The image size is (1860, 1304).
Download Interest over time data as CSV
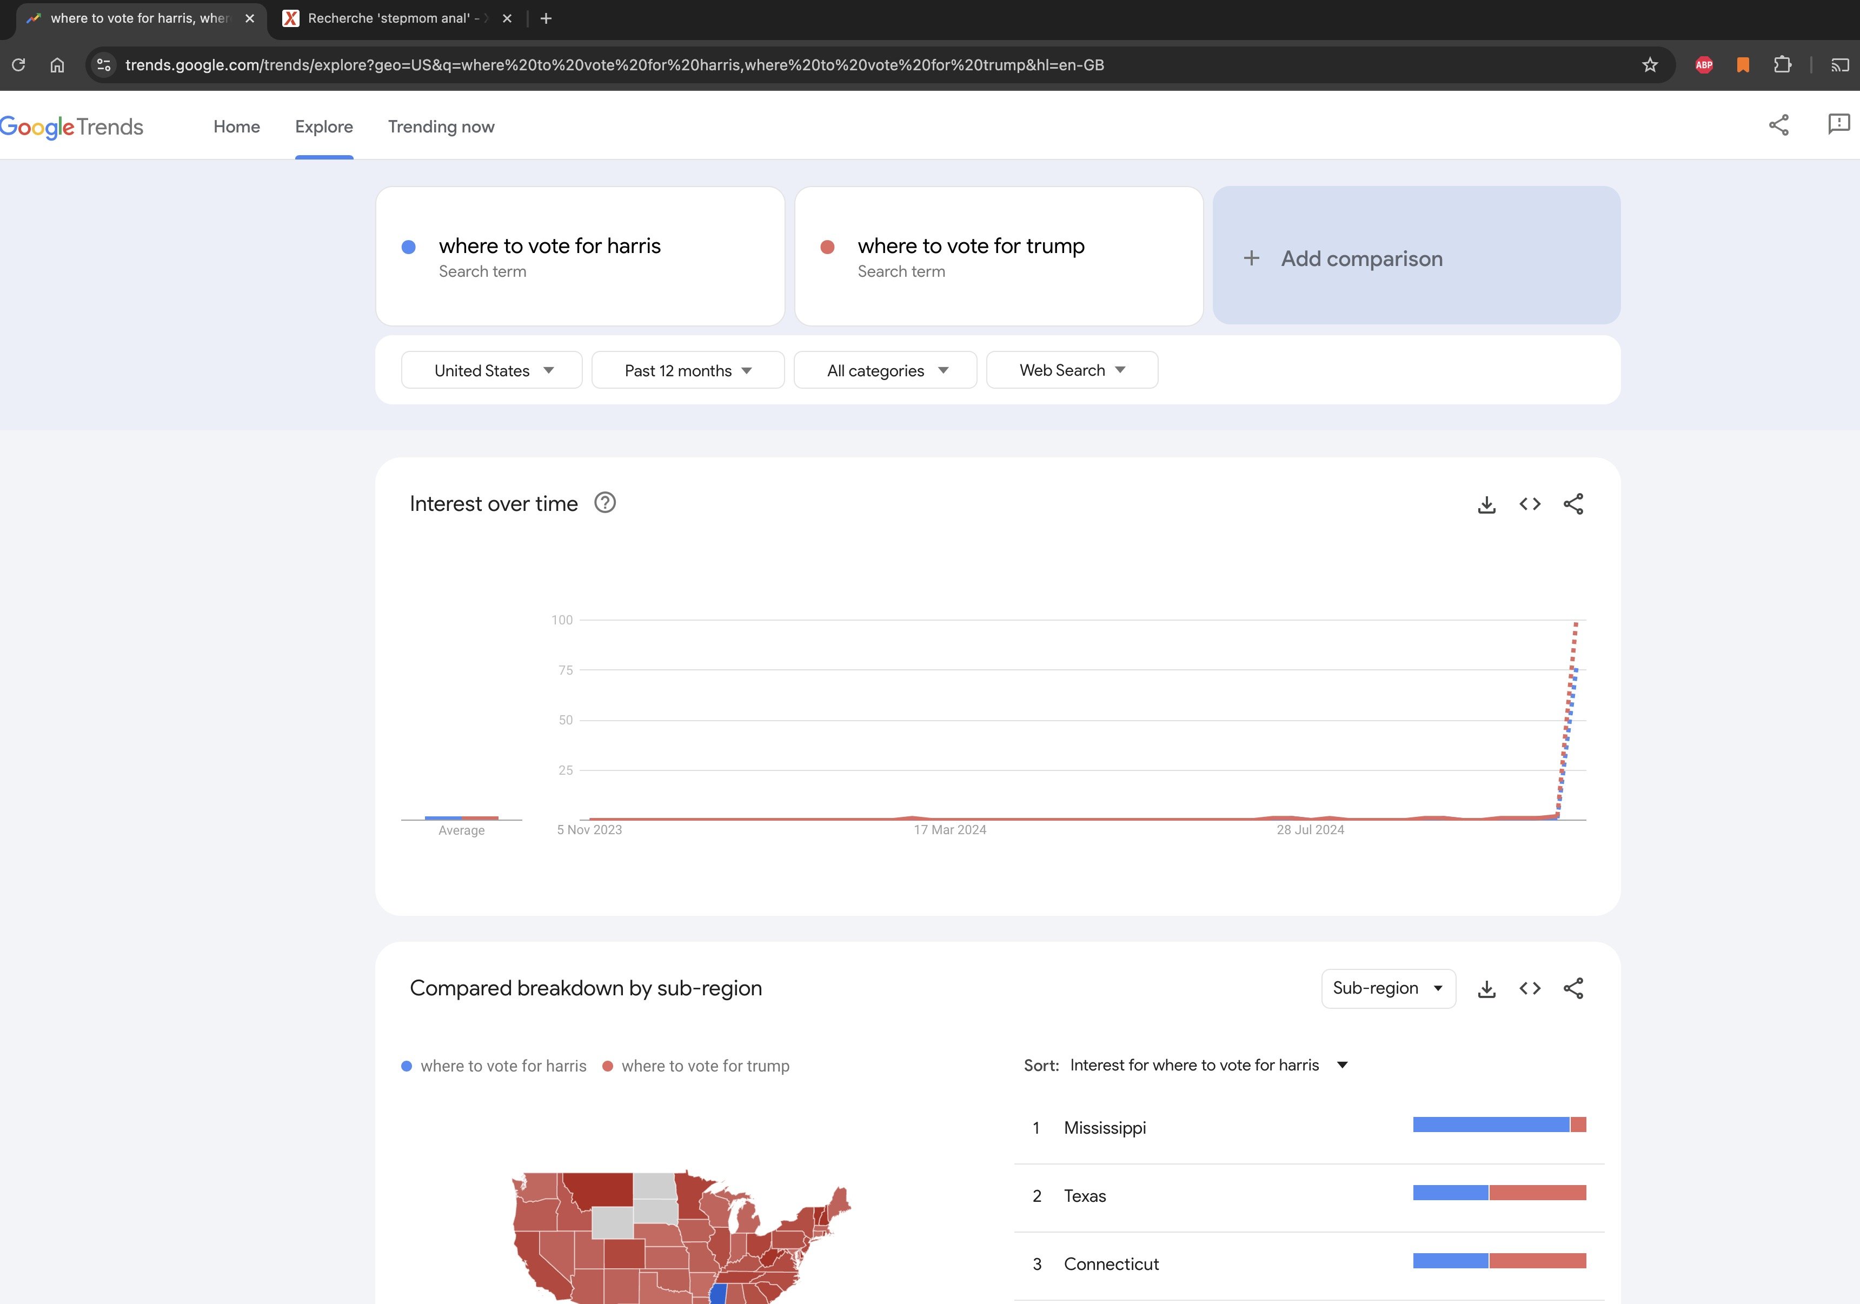pos(1486,504)
